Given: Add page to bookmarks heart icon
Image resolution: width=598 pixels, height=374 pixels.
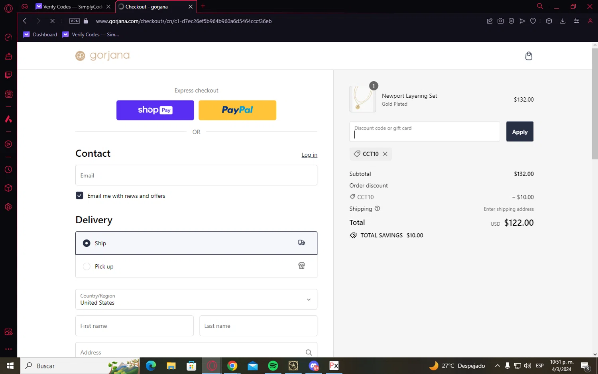Looking at the screenshot, I should coord(533,21).
